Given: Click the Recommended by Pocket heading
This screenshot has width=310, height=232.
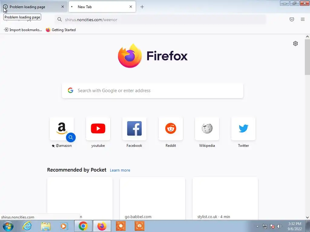Looking at the screenshot, I should [77, 170].
